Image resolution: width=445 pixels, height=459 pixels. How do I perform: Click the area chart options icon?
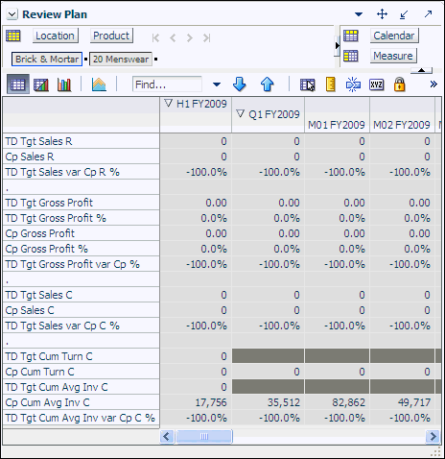click(99, 85)
